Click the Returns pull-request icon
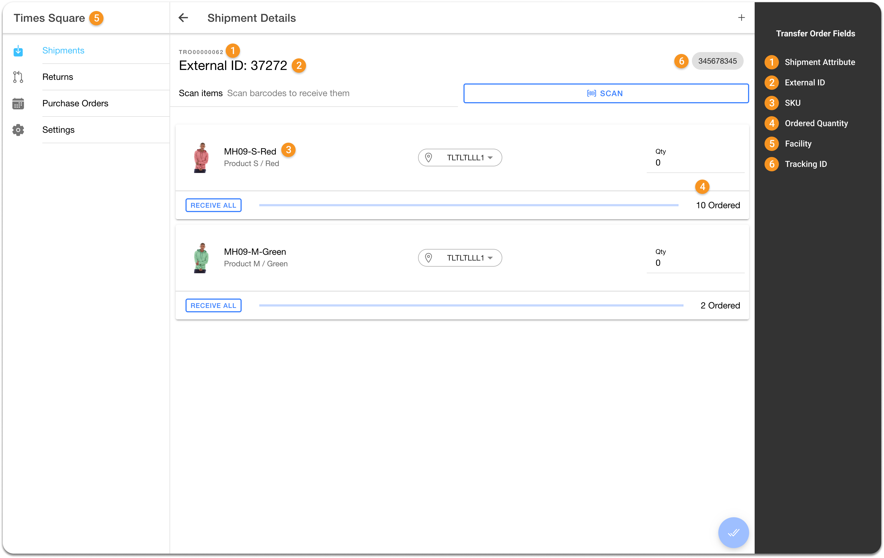Screen dimensions: 884x558 (x=18, y=77)
